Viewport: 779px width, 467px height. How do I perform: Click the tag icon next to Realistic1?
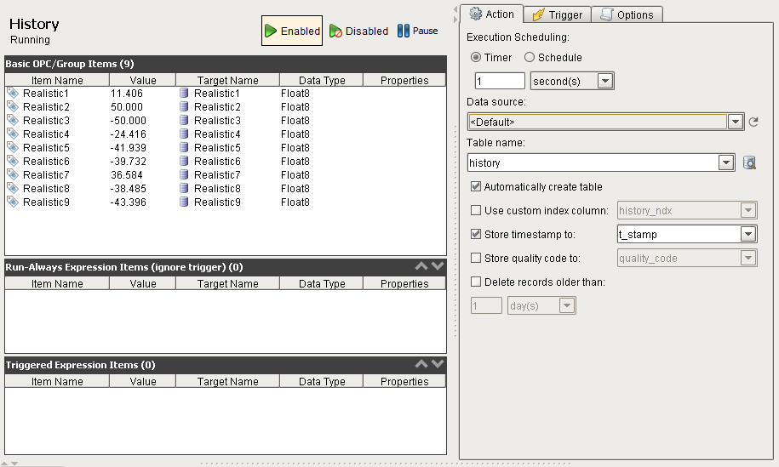pos(13,93)
